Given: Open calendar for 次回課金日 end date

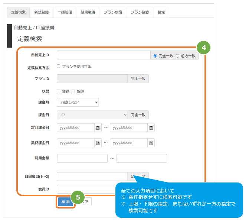Looking at the screenshot, I should click(x=151, y=128).
